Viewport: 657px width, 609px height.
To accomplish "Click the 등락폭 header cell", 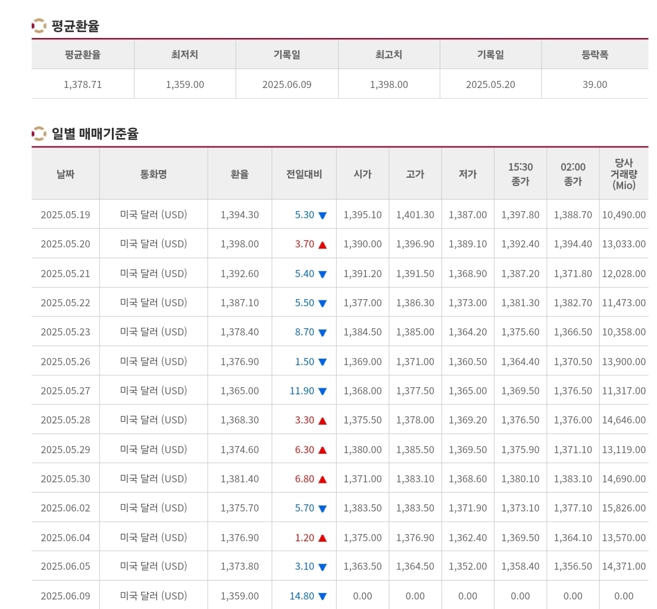I will point(595,55).
